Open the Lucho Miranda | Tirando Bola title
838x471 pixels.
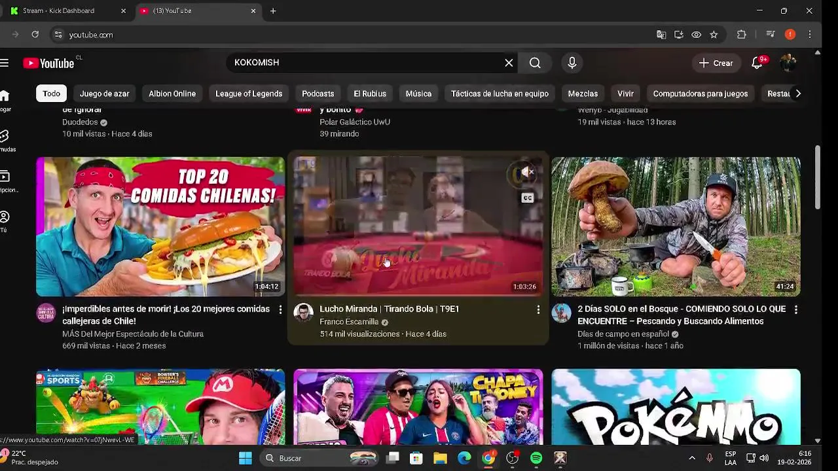[389, 309]
